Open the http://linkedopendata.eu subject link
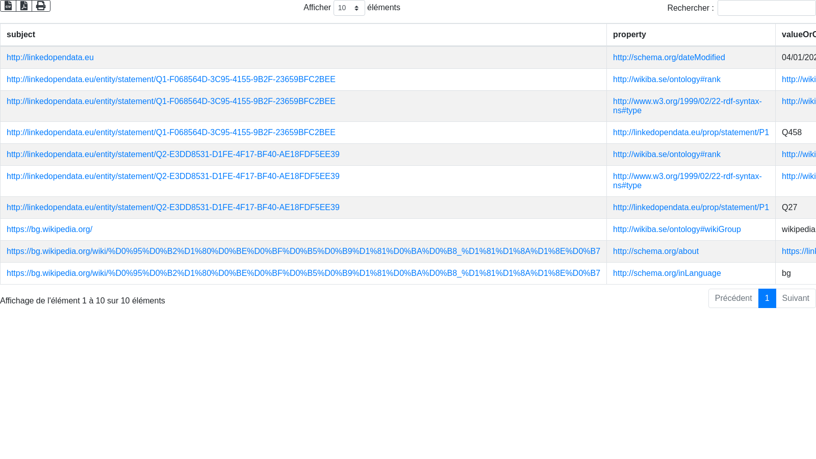This screenshot has width=816, height=459. [50, 58]
